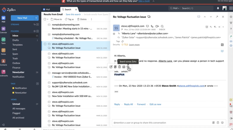
Task: Click Search across Zoho icon in popup toolbar
Action: click(128, 67)
